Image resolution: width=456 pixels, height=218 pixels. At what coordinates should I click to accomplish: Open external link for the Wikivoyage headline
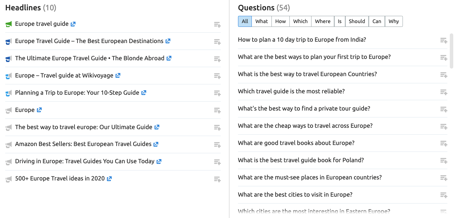pyautogui.click(x=118, y=75)
